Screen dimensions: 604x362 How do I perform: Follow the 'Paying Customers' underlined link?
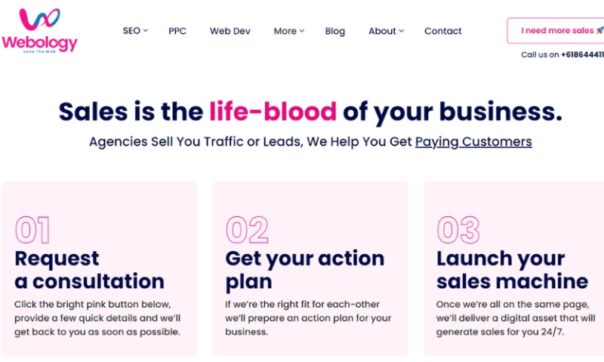473,142
